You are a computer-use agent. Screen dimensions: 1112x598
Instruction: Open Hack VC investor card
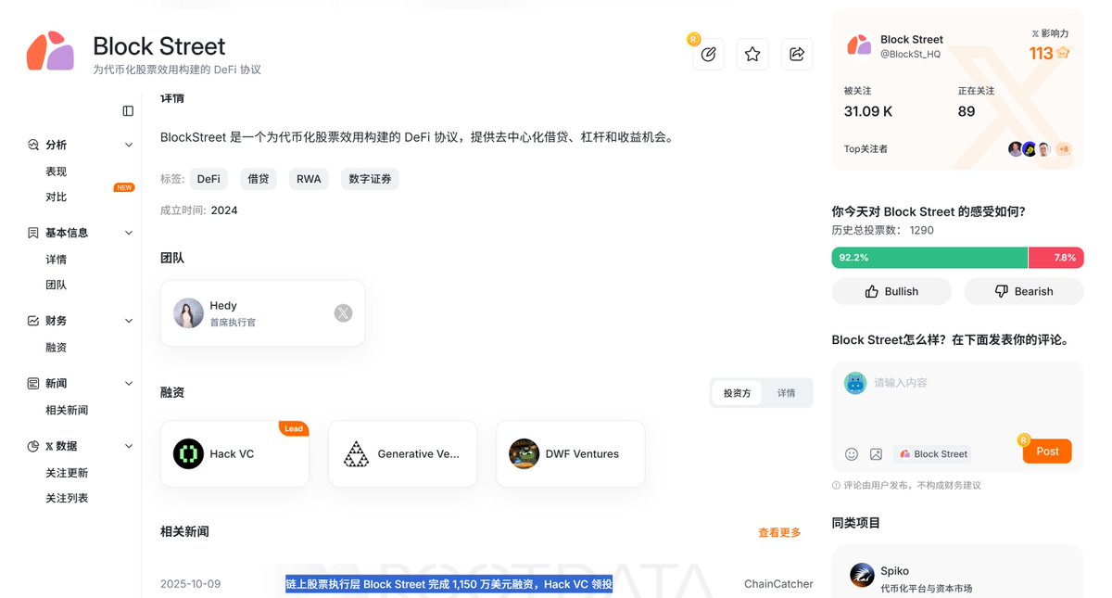tap(234, 453)
